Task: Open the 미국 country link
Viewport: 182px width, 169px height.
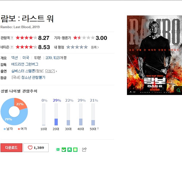Action: [26, 58]
